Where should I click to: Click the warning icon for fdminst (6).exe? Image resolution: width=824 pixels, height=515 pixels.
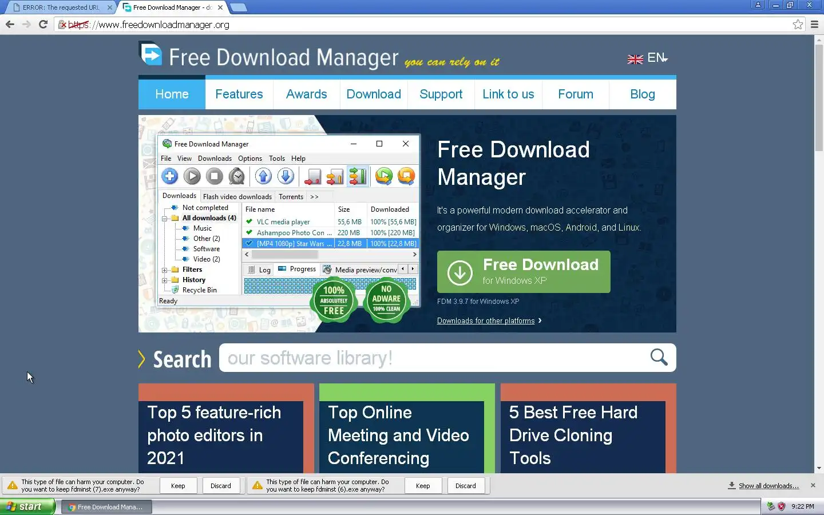[257, 485]
